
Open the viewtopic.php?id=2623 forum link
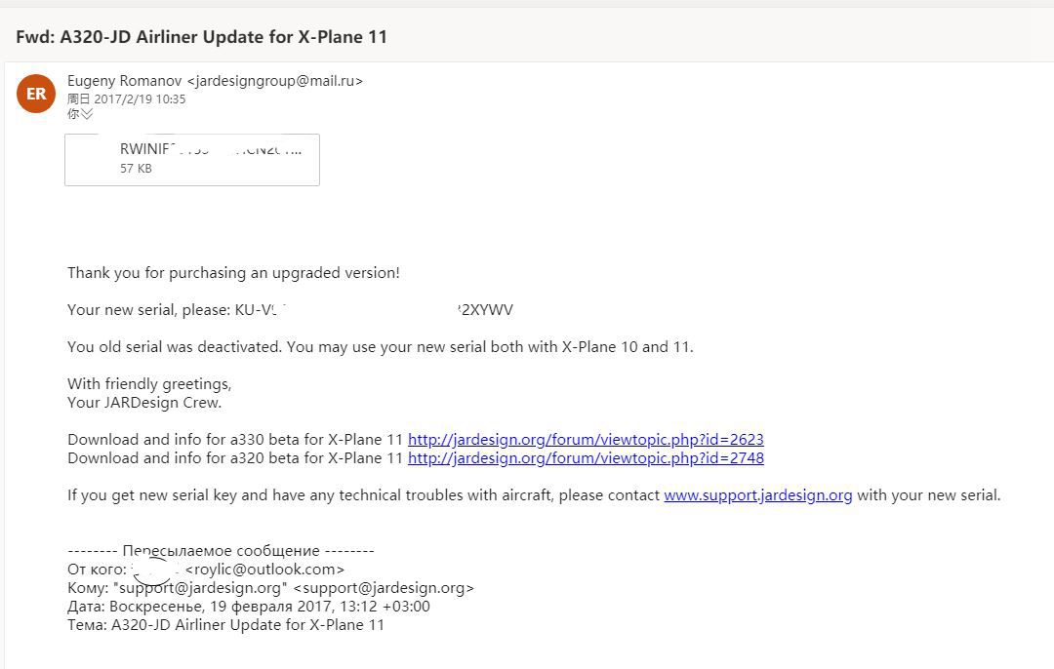point(586,439)
